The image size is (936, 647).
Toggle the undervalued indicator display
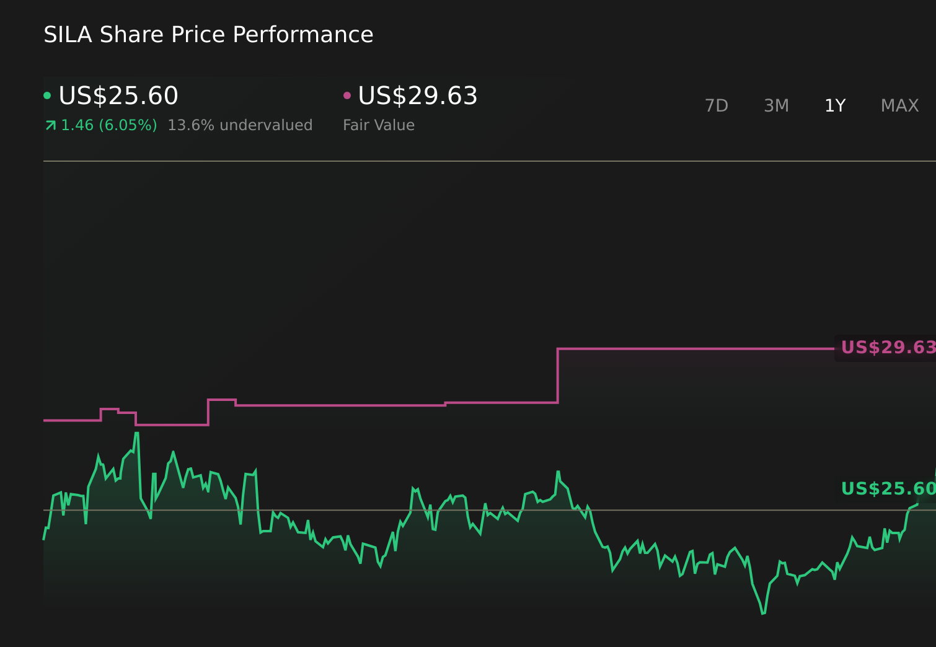pyautogui.click(x=240, y=125)
